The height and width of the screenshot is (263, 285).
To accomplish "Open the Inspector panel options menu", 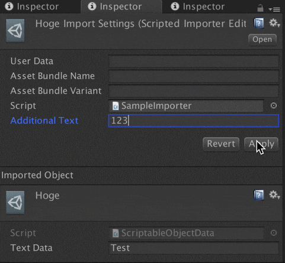I will [274, 9].
